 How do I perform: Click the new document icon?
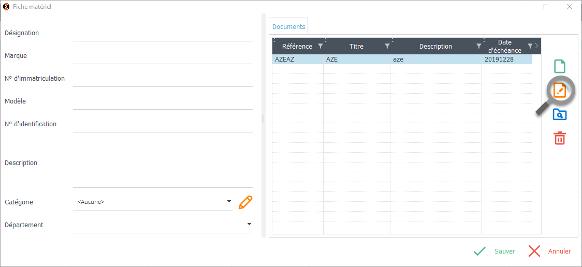(x=559, y=66)
